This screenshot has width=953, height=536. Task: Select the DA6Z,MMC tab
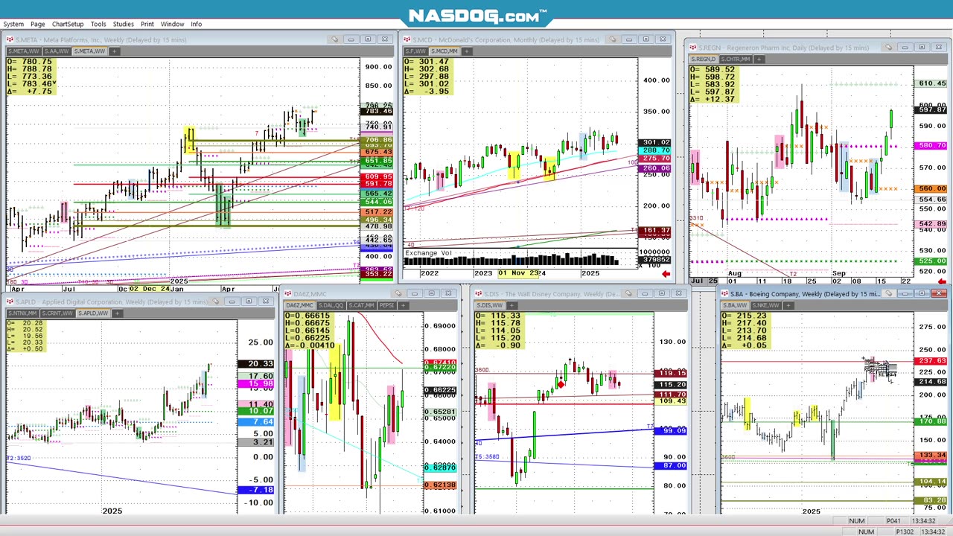click(299, 305)
